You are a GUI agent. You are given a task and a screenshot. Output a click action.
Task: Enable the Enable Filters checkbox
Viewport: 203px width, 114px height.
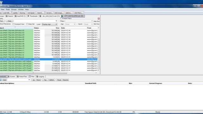pyautogui.click(x=61, y=18)
